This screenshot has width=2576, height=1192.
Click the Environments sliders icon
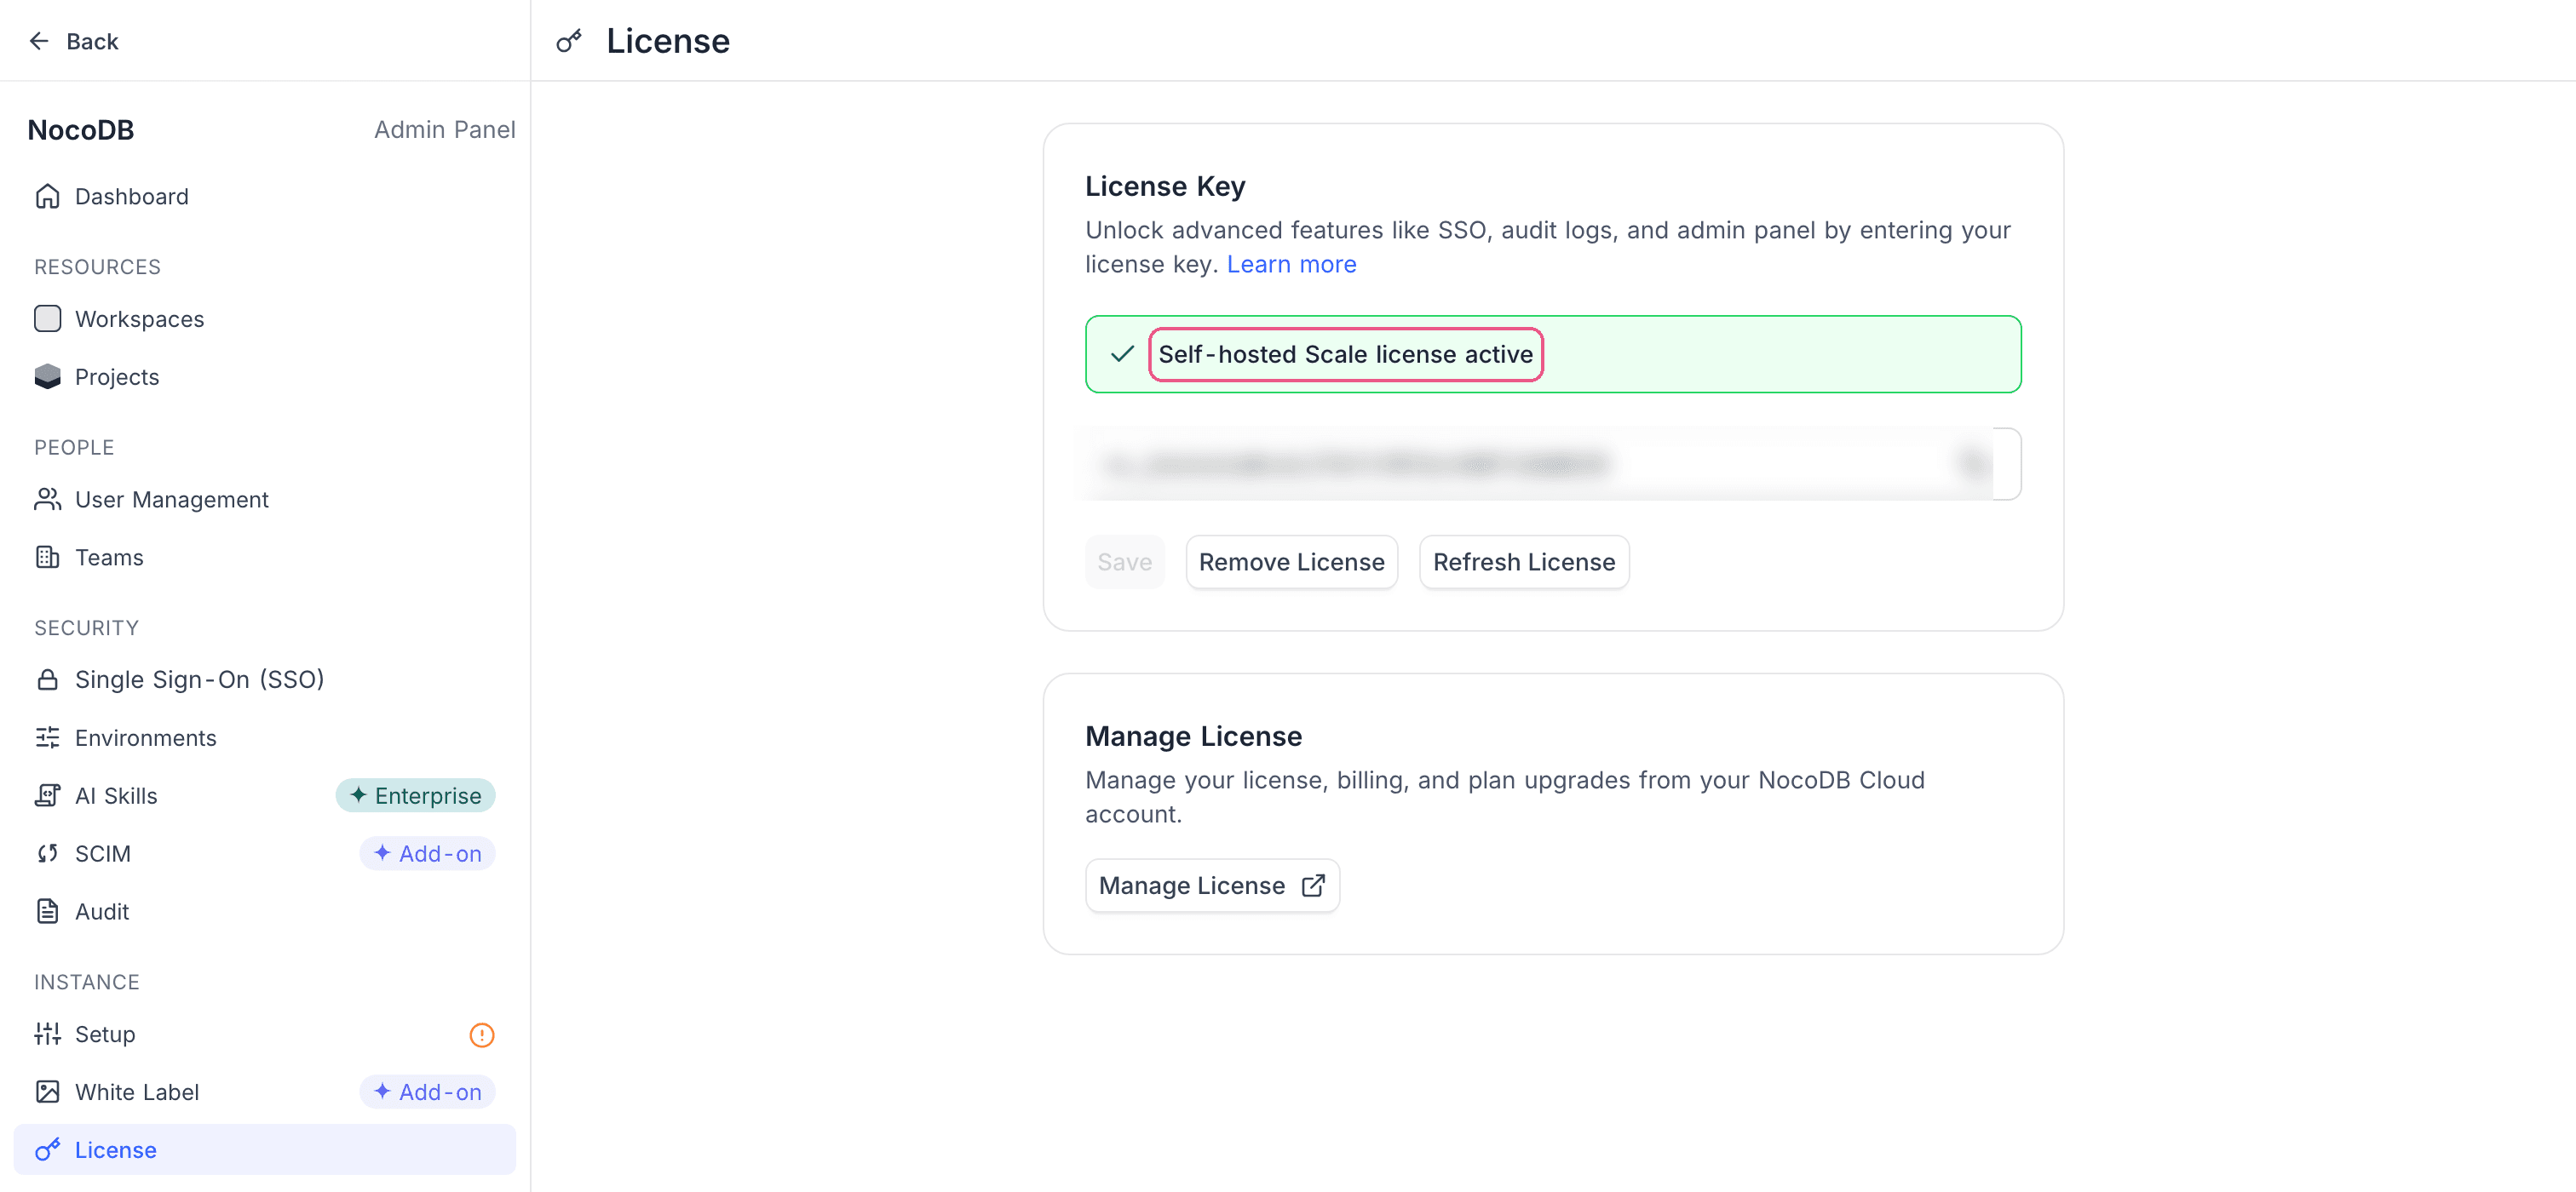click(x=47, y=737)
